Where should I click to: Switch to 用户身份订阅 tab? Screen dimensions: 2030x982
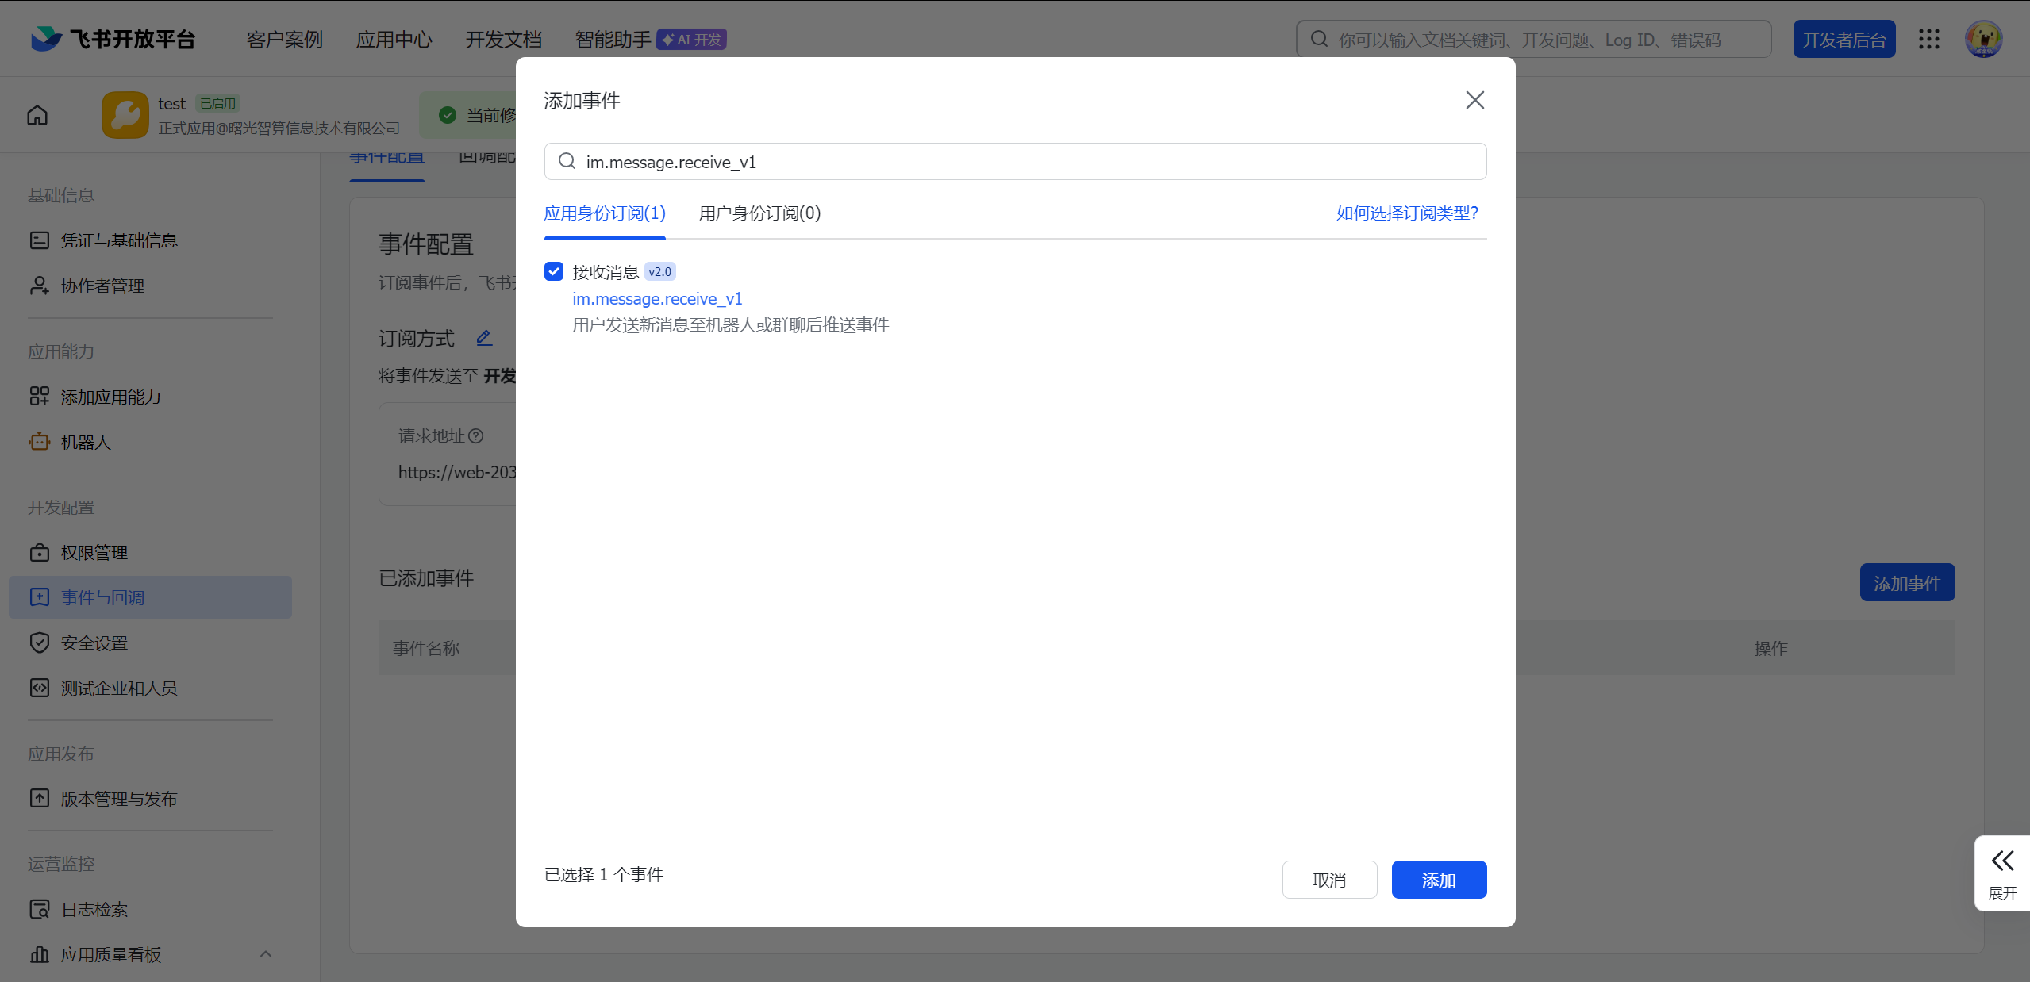coord(758,213)
